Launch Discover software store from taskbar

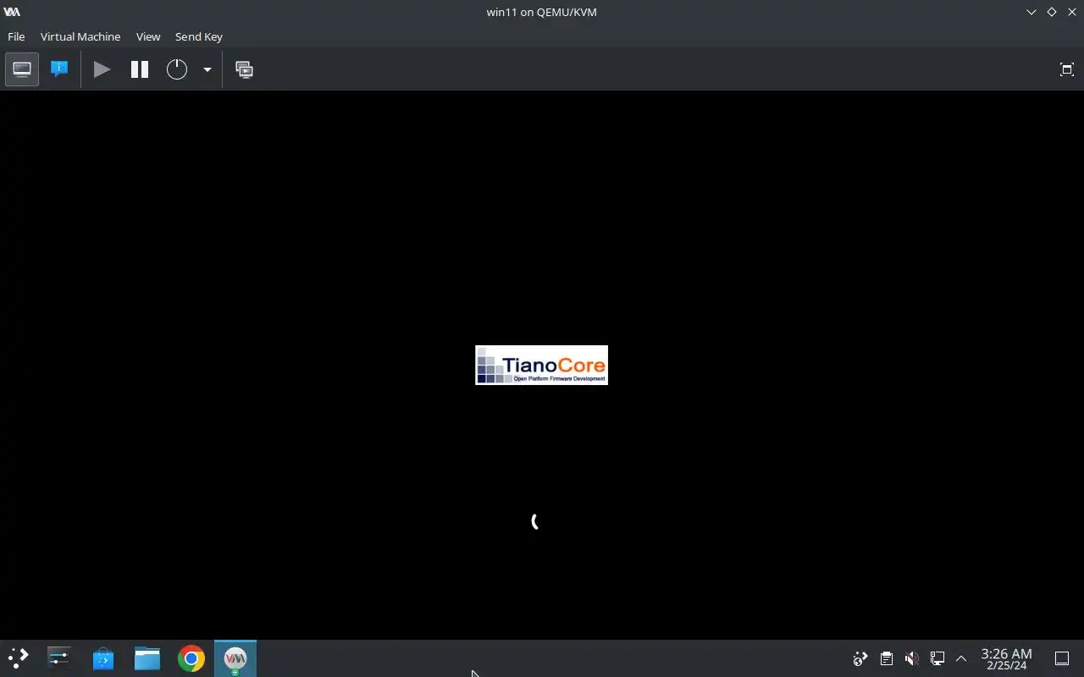(x=103, y=658)
